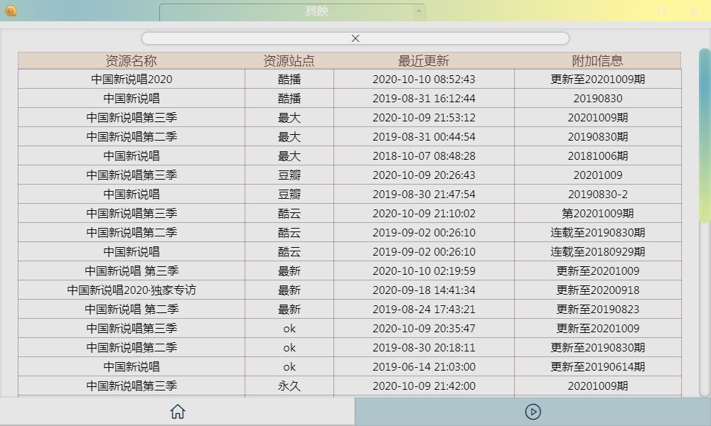The width and height of the screenshot is (711, 426).
Task: Click timestamp 2020-10-09 20:26:43
Action: [x=424, y=175]
